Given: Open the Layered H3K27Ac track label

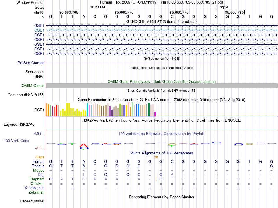Looking at the screenshot, I should click(19, 124).
